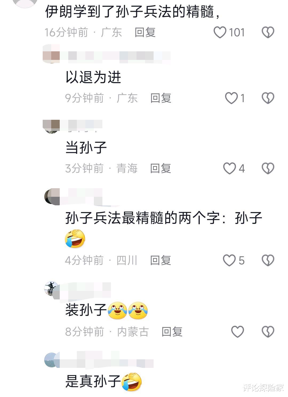The image size is (288, 397).
Task: Open avatar of 孙子兵法最精髓 commenter
Action: click(52, 197)
